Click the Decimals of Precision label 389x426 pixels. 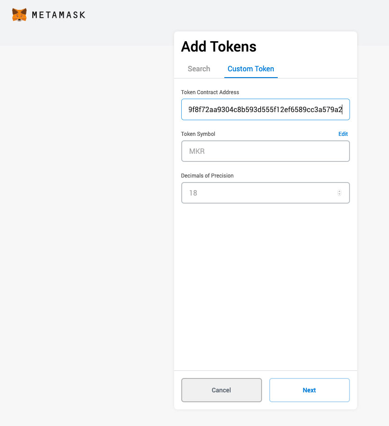tap(207, 175)
